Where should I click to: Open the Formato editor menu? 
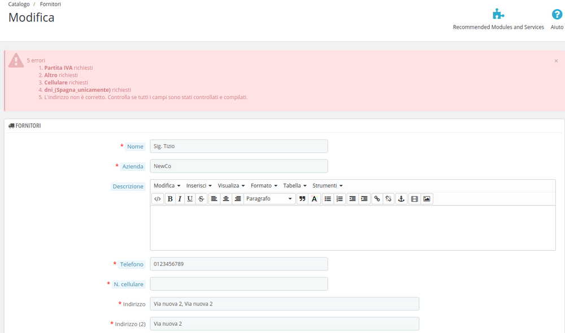(264, 186)
